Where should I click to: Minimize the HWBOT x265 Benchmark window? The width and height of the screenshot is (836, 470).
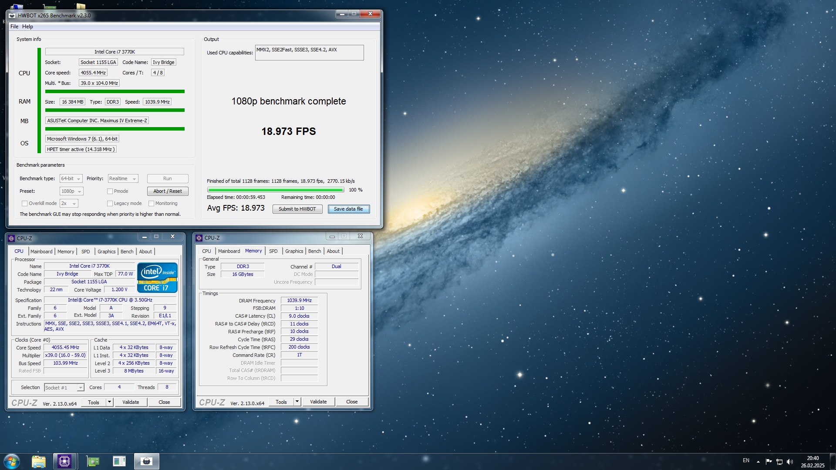coord(342,14)
